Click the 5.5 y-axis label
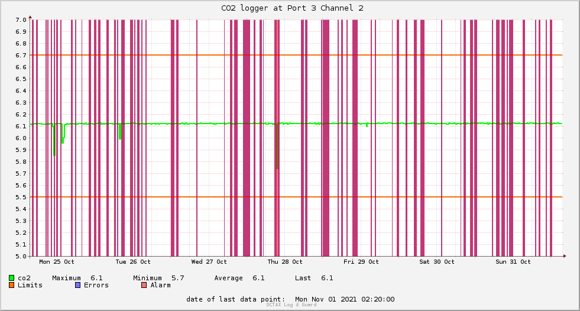 pos(21,197)
